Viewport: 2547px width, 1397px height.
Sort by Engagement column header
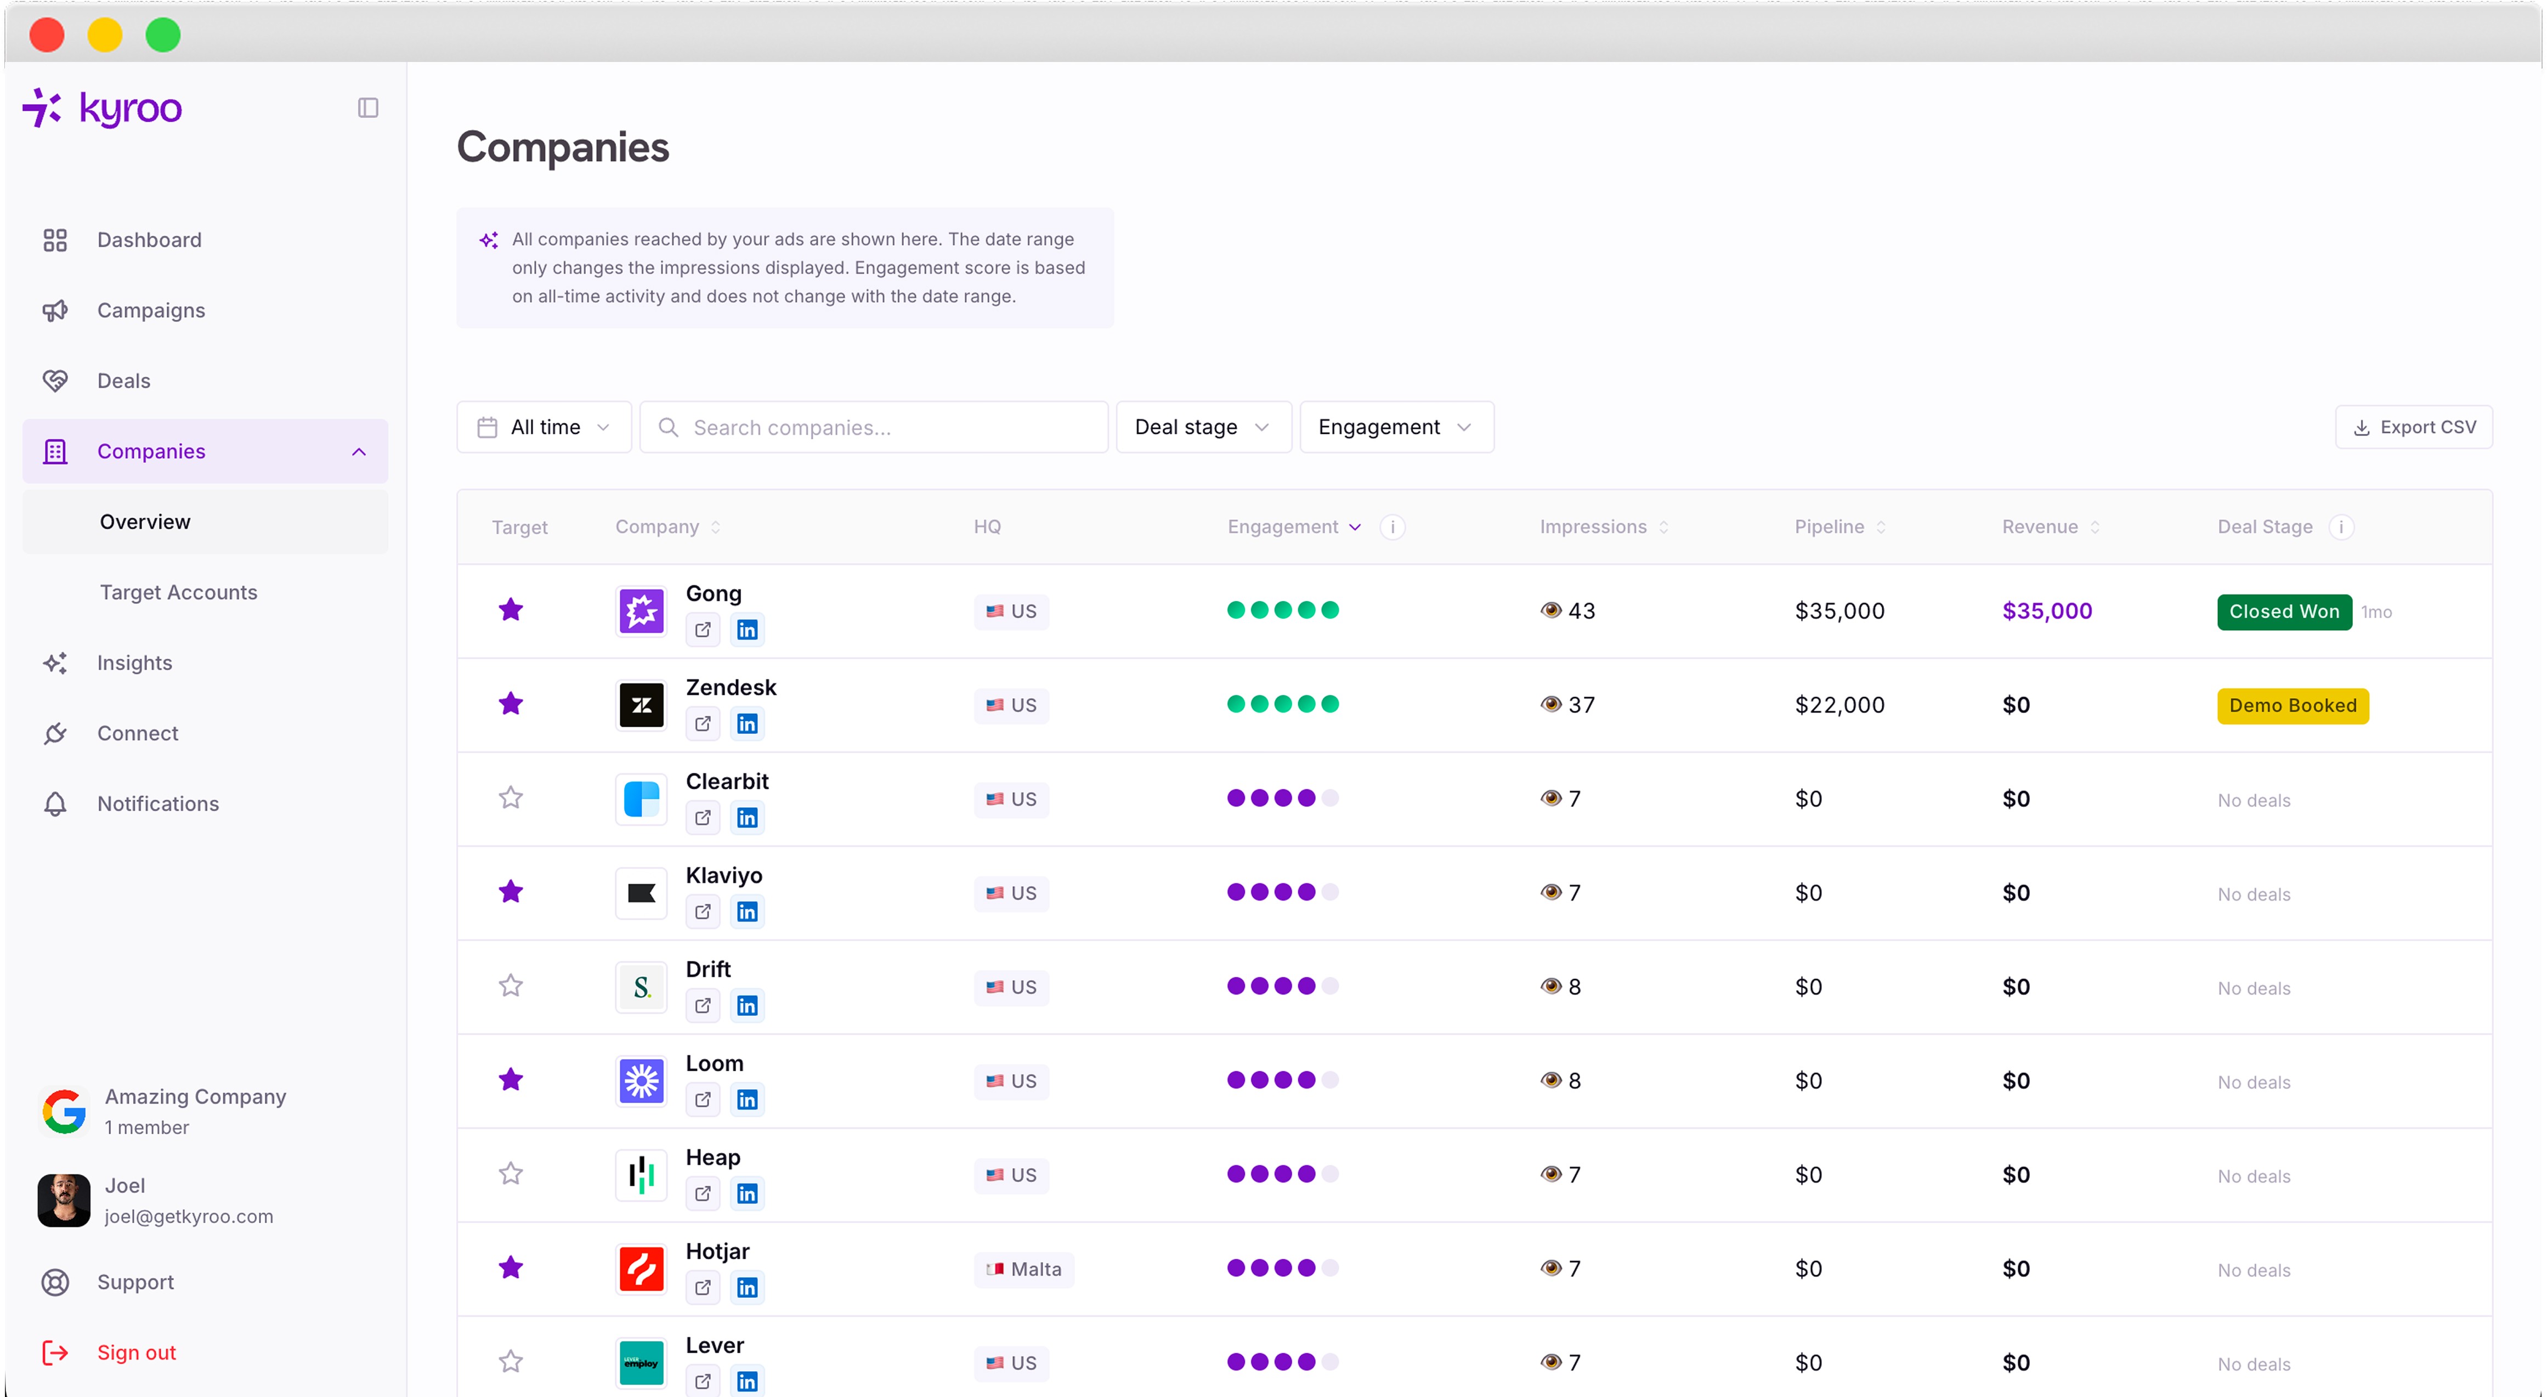[x=1294, y=527]
